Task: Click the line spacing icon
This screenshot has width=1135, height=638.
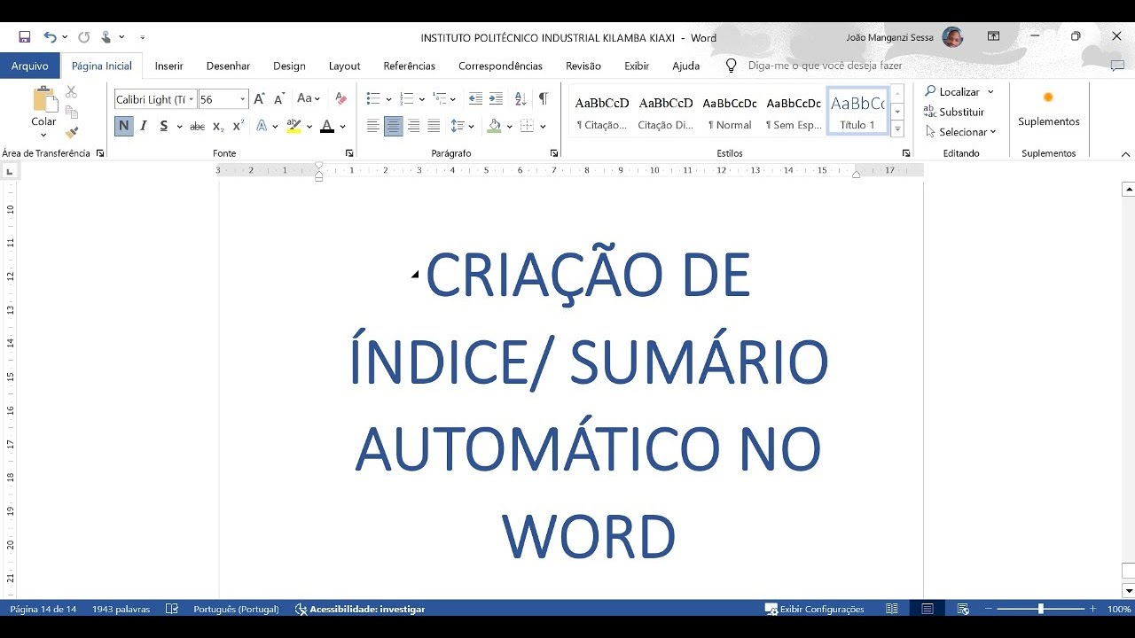Action: pos(458,127)
